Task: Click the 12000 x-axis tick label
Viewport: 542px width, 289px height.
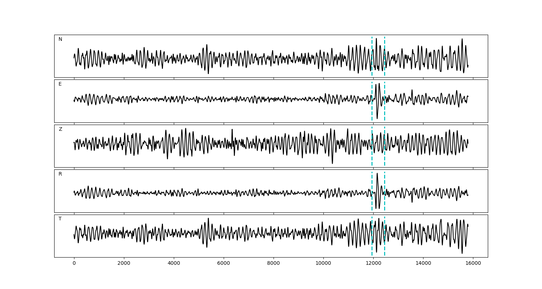Action: coord(373,263)
